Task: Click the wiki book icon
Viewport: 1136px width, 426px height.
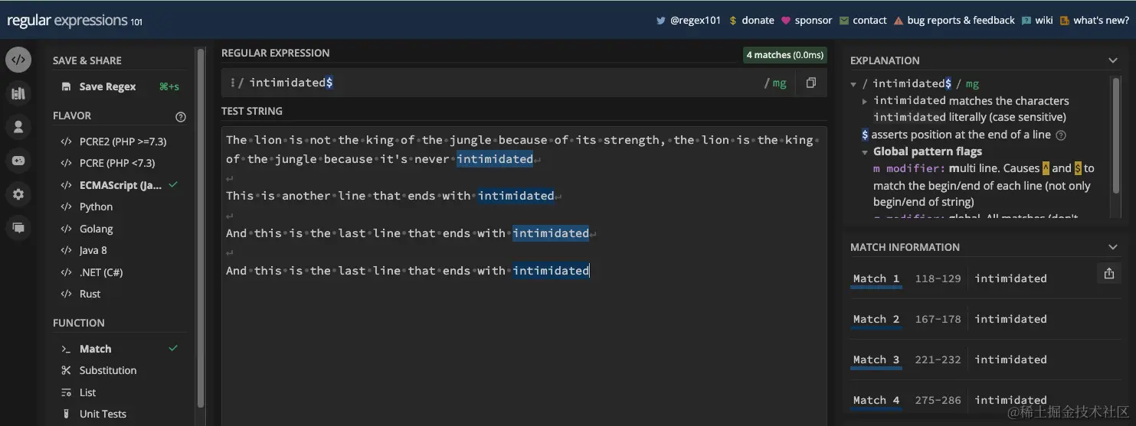Action: [1026, 21]
